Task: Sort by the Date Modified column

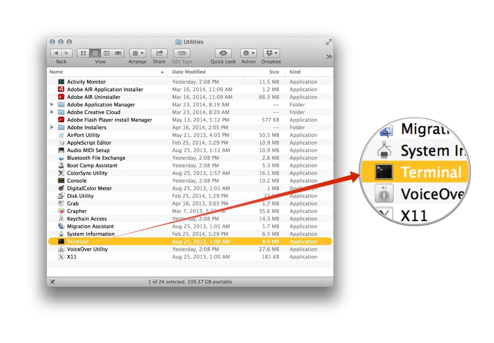Action: (189, 72)
